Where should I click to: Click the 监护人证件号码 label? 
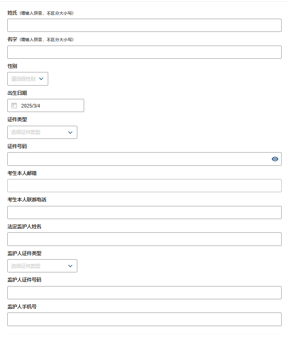24,280
